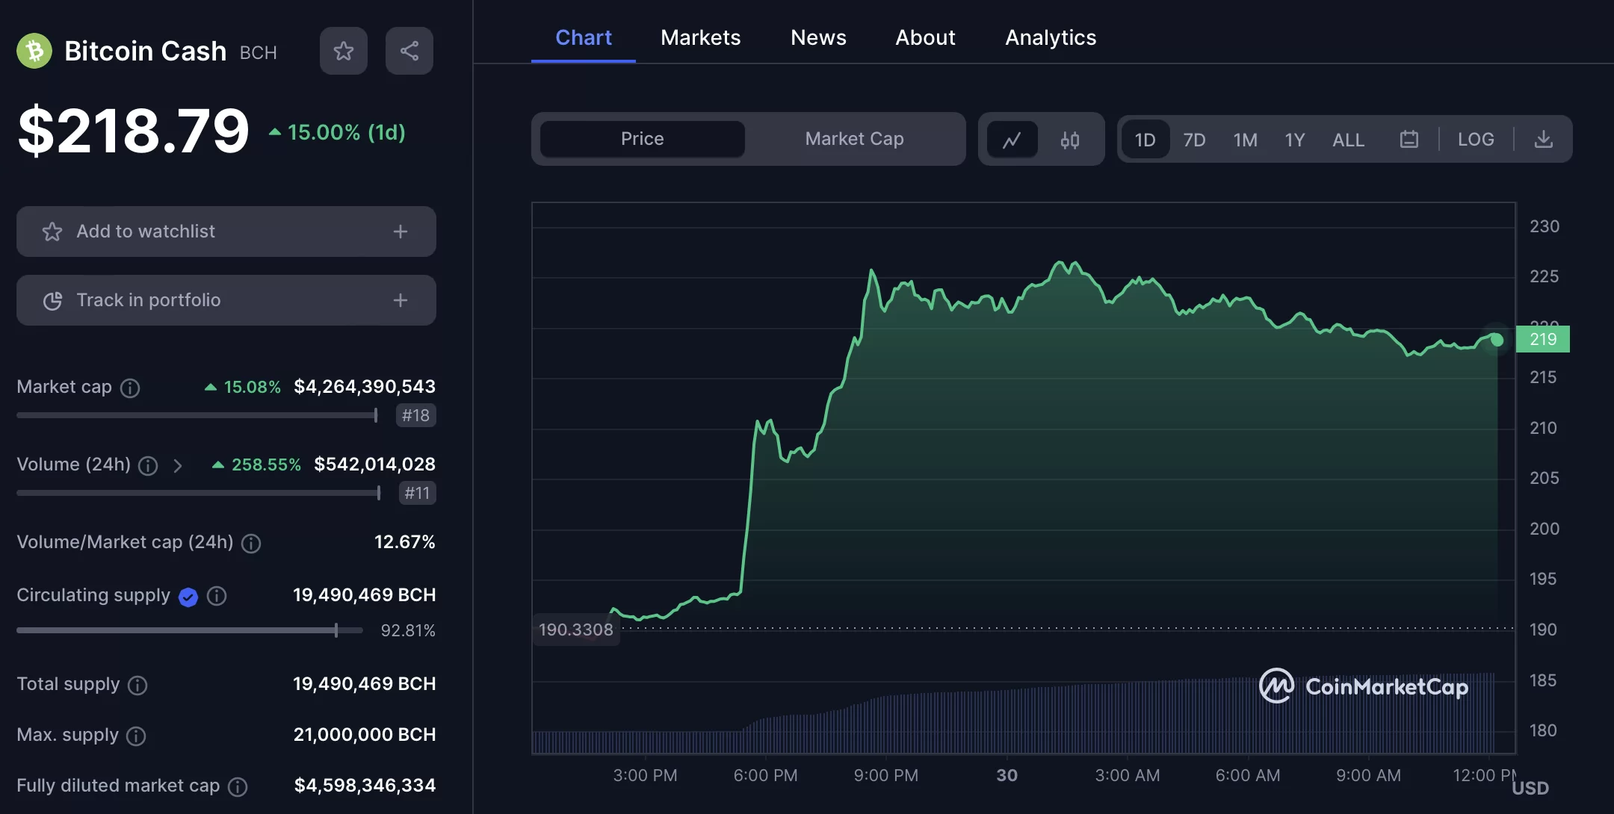Select 1D time range

(1145, 140)
